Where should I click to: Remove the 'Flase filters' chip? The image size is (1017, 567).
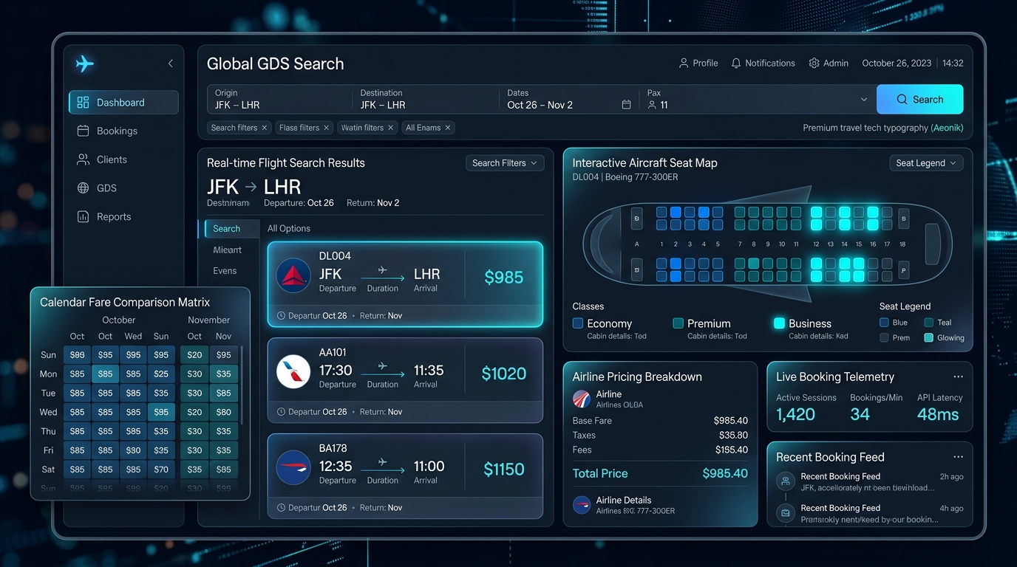point(327,128)
